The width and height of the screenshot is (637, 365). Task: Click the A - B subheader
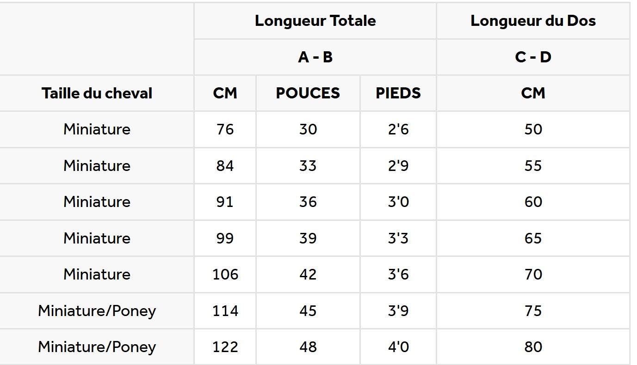click(315, 57)
